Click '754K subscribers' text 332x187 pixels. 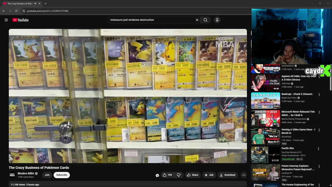pyautogui.click(x=26, y=177)
